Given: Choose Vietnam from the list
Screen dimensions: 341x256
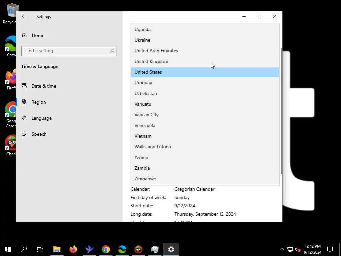Looking at the screenshot, I should (x=205, y=136).
